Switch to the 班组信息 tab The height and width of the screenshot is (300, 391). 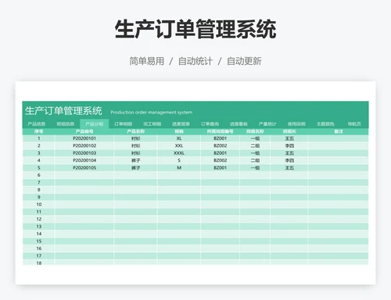66,124
